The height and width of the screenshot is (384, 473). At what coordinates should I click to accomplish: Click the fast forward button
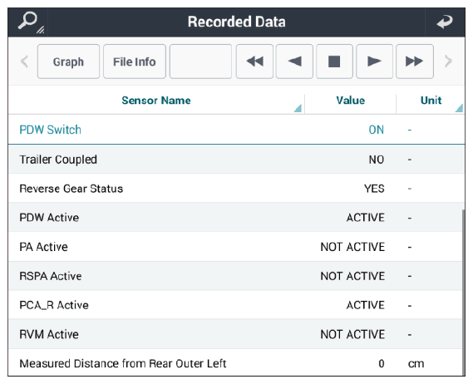coord(415,62)
